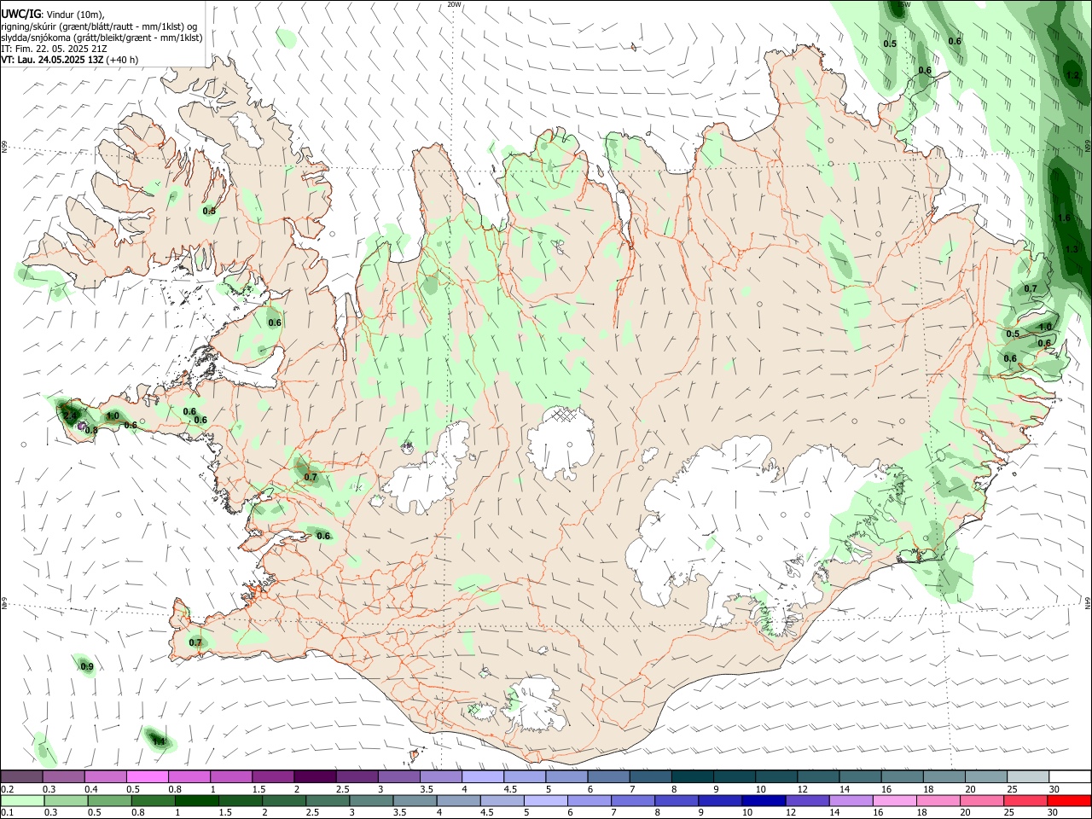Click the "30" label ending the upper scale
1092x819 pixels.
tap(1054, 789)
